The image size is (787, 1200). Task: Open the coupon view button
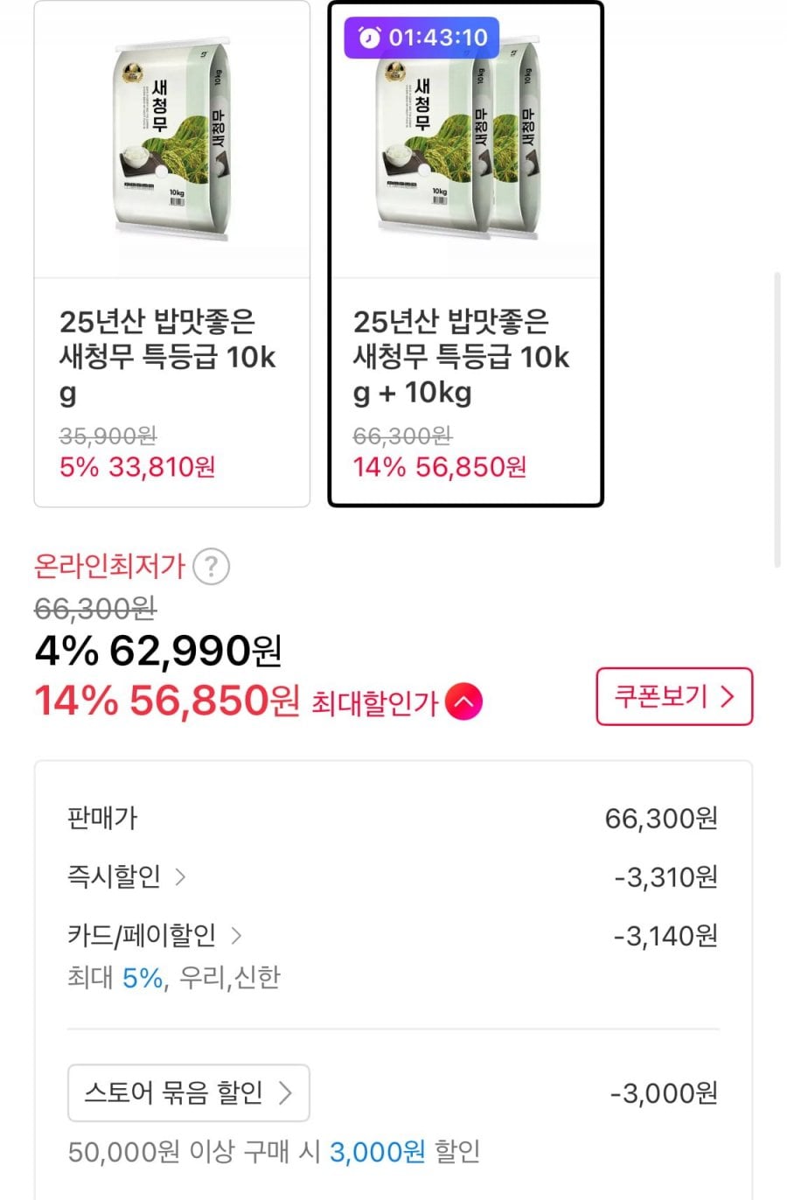[x=673, y=696]
